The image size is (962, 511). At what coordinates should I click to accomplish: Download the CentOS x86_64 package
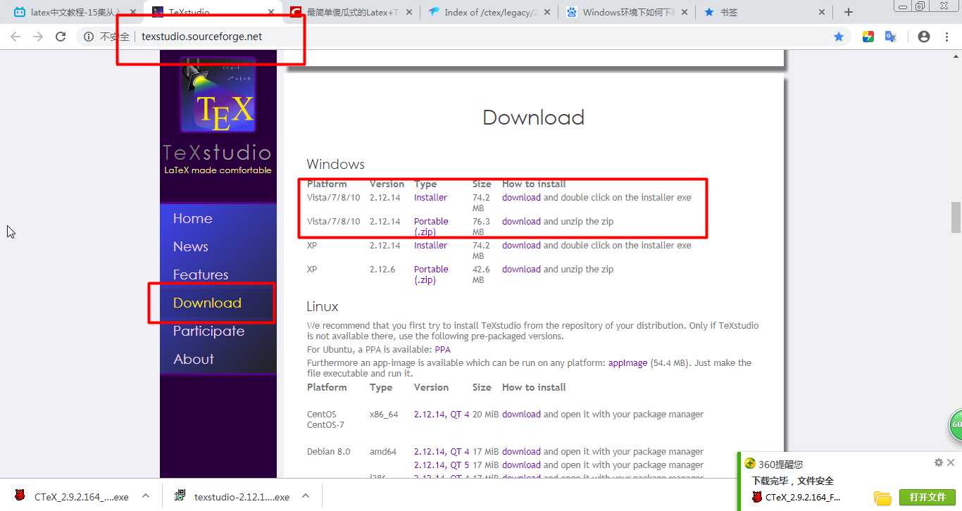[521, 415]
